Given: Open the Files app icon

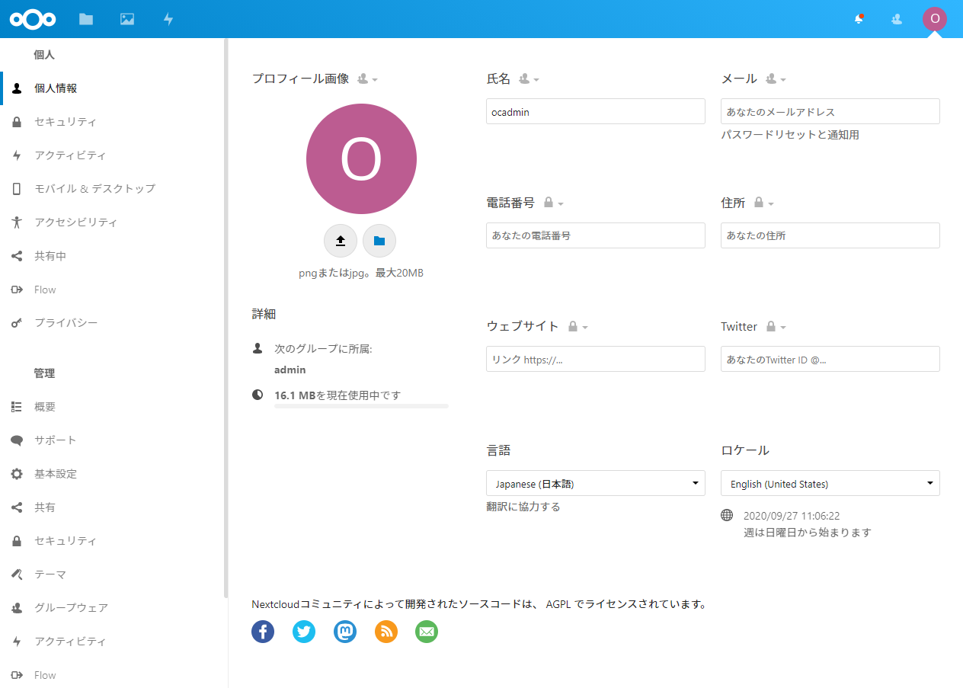Looking at the screenshot, I should [86, 19].
